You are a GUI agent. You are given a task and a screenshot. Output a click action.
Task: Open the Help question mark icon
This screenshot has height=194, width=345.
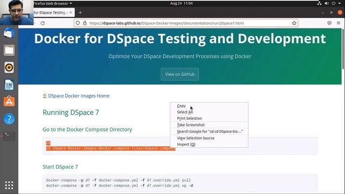point(9,119)
